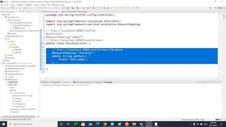Click the Debug bug toolbar icon
Screen dimensions: 226x127
(x=63, y=8)
